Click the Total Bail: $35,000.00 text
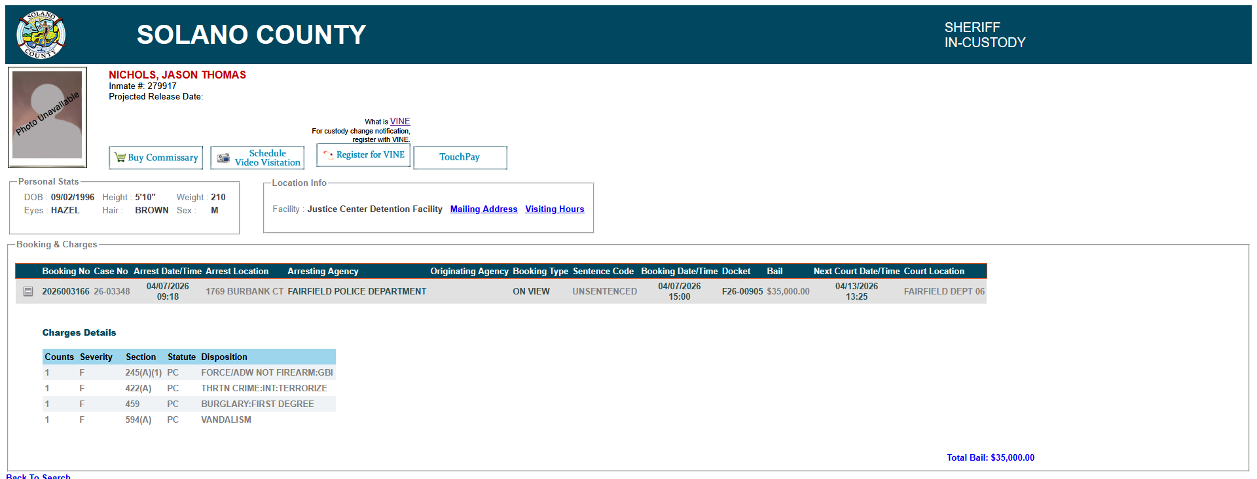Screen dimensions: 1257x479 (x=991, y=458)
